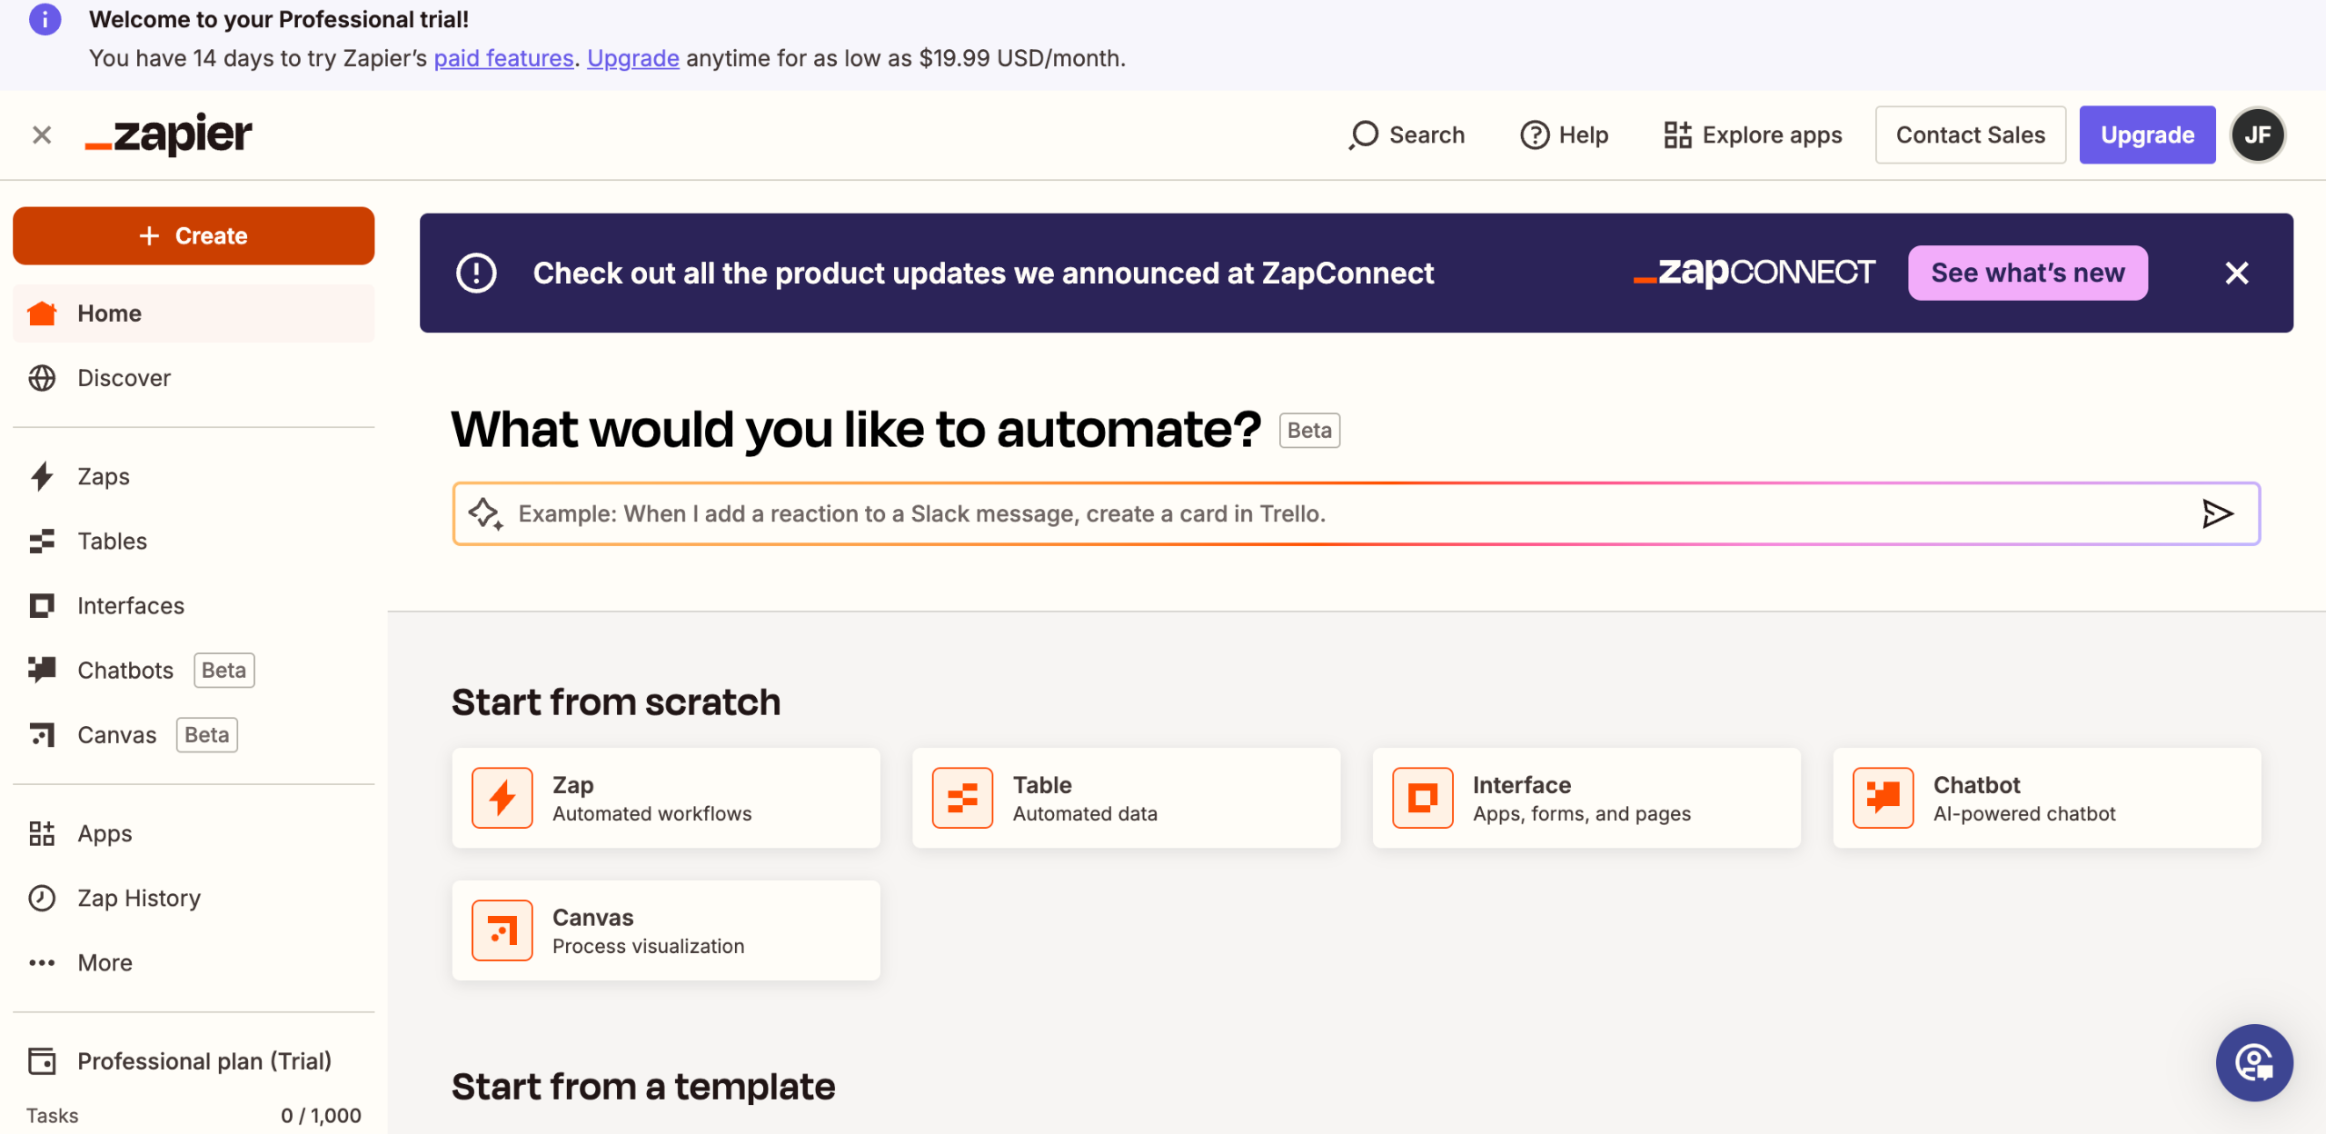Collapse the sidebar with the X icon

pyautogui.click(x=42, y=134)
